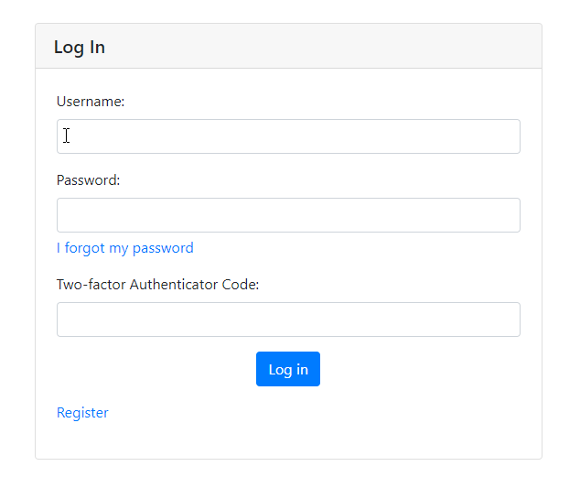Select the Two-factor Authenticator Code field
The image size is (580, 477).
pyautogui.click(x=288, y=320)
